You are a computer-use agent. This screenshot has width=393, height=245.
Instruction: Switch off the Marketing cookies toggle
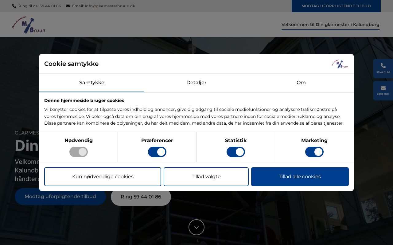coord(314,152)
